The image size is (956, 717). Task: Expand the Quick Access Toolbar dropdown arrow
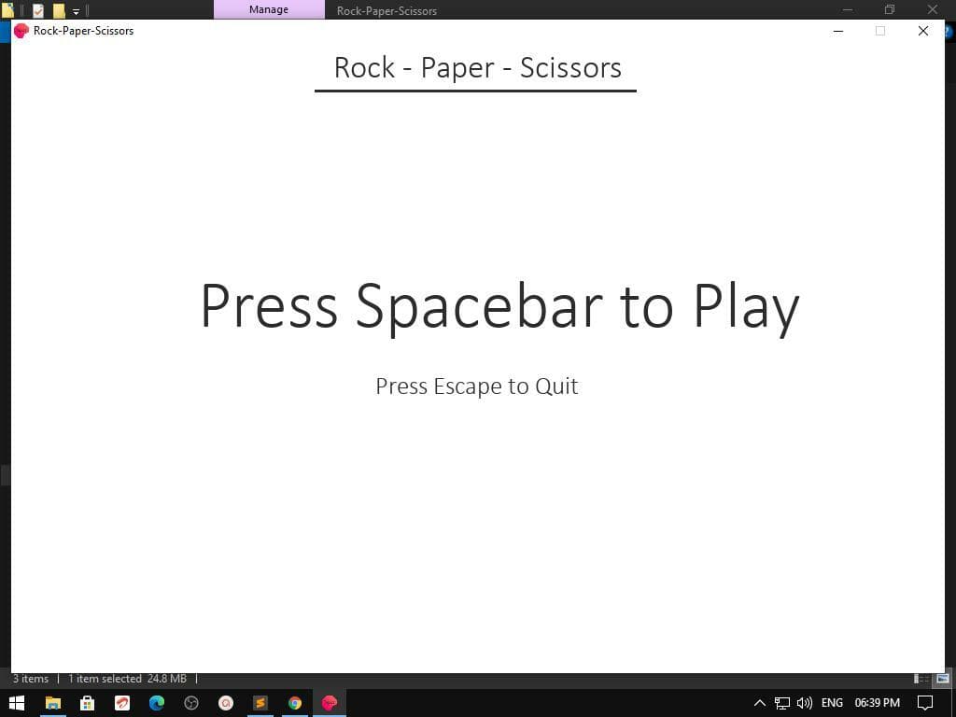point(76,11)
